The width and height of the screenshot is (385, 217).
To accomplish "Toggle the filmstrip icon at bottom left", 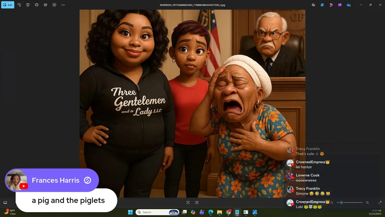I will (x=5, y=203).
